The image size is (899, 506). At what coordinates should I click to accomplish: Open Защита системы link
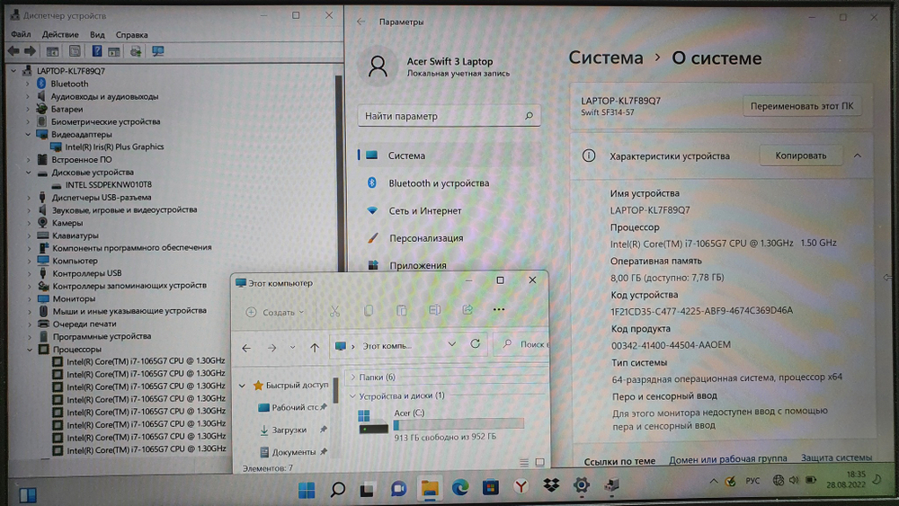(836, 457)
